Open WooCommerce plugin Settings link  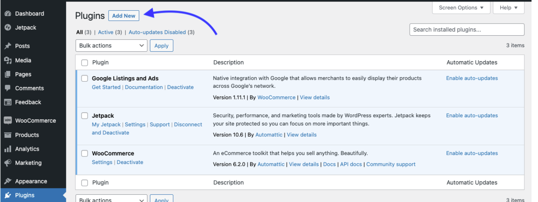coord(102,162)
